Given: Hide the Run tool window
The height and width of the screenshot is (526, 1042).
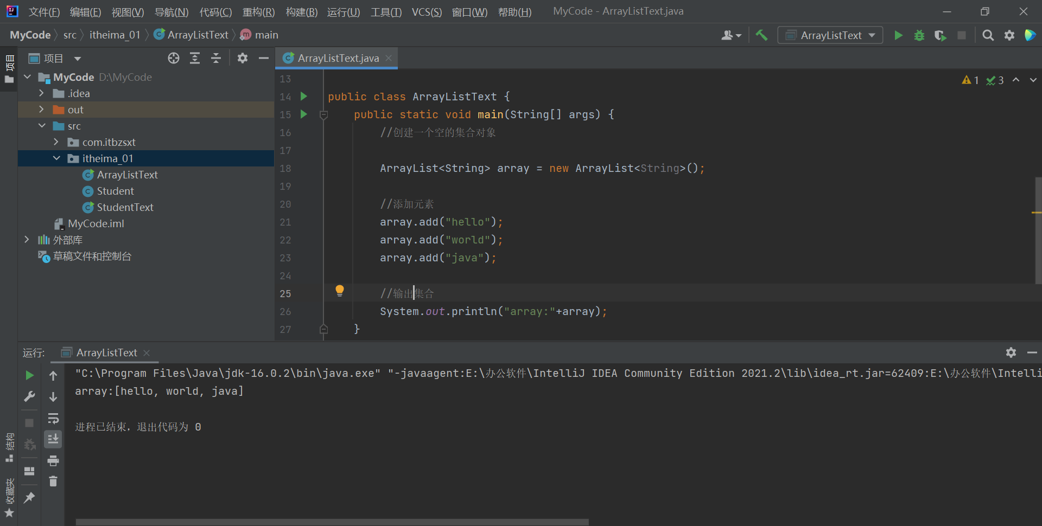Looking at the screenshot, I should click(1032, 352).
